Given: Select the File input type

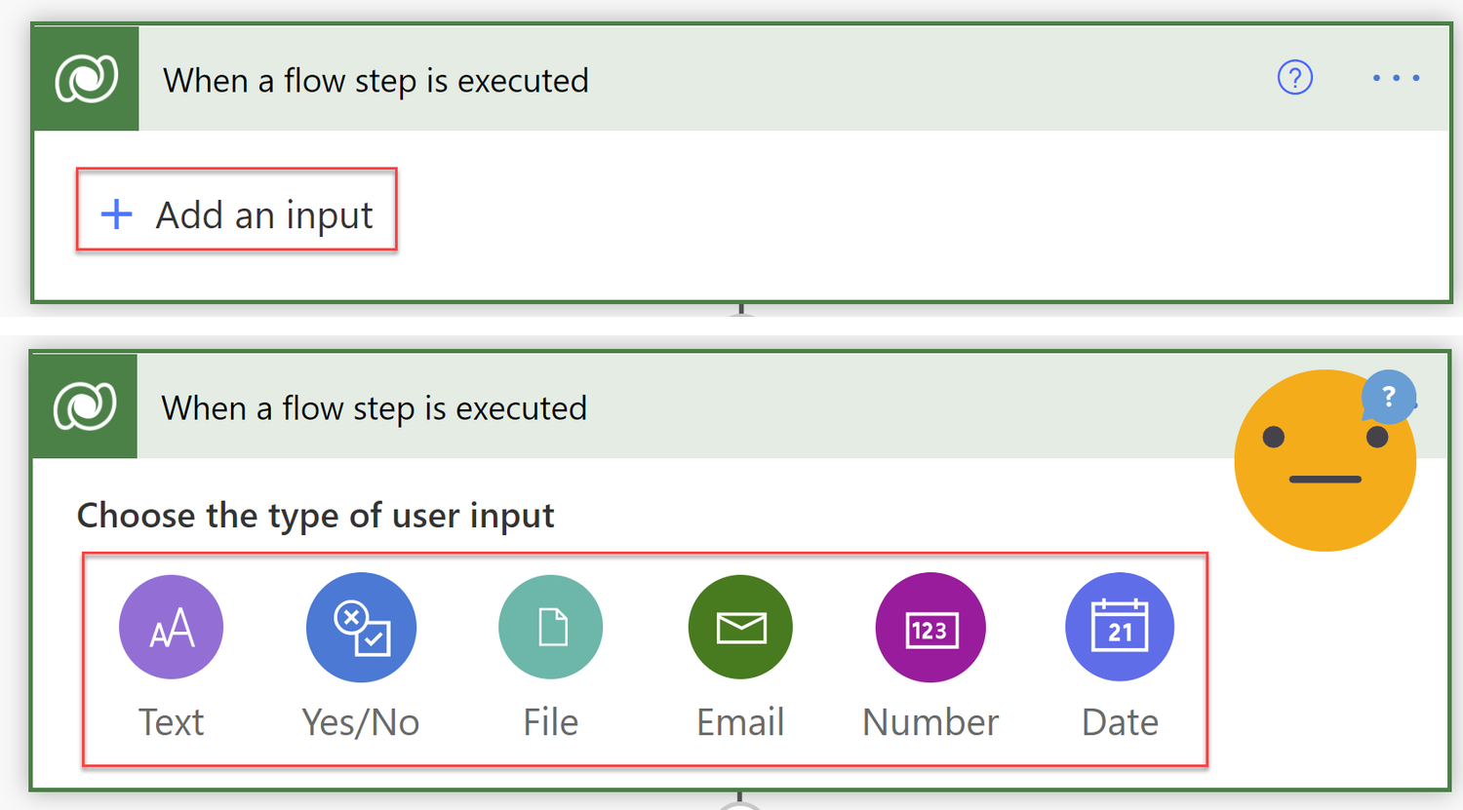Looking at the screenshot, I should [x=550, y=627].
